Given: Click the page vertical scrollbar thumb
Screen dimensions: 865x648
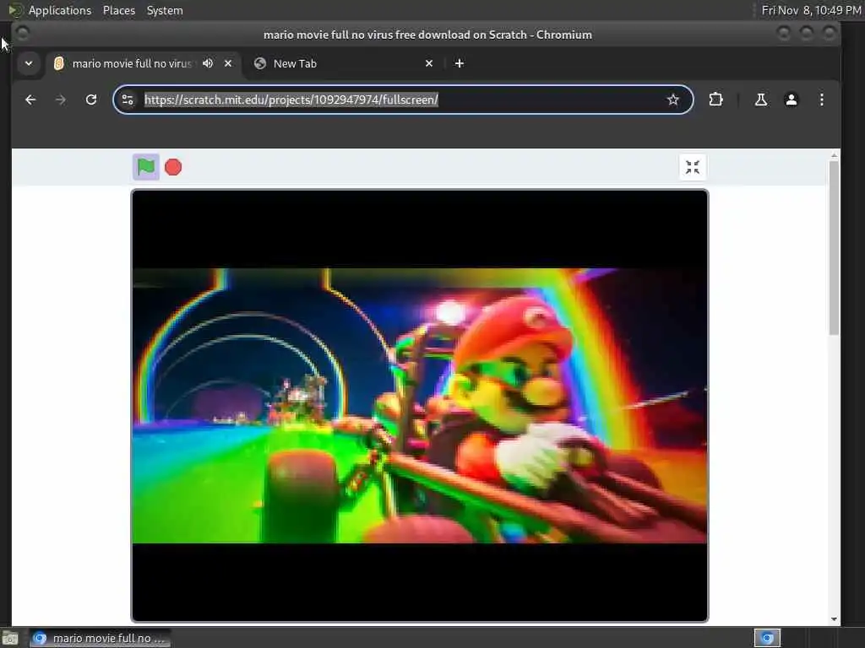Looking at the screenshot, I should 834,247.
